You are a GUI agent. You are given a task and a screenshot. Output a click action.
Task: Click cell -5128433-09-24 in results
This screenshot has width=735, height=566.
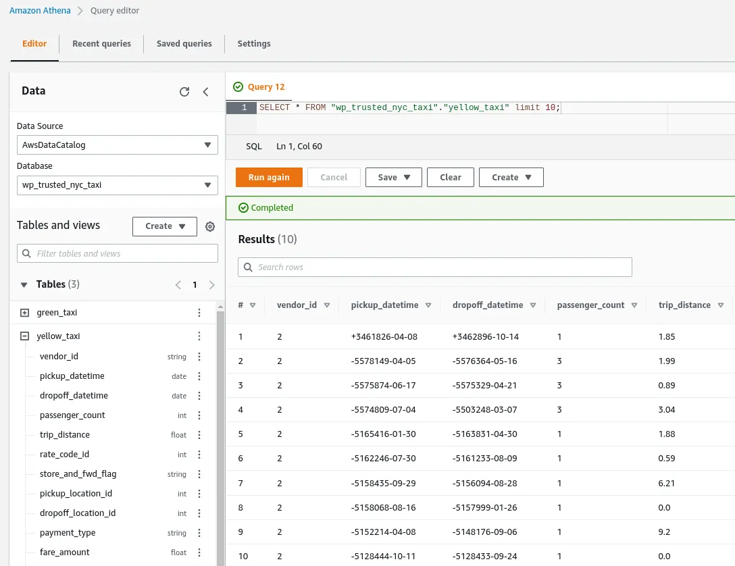coord(484,556)
